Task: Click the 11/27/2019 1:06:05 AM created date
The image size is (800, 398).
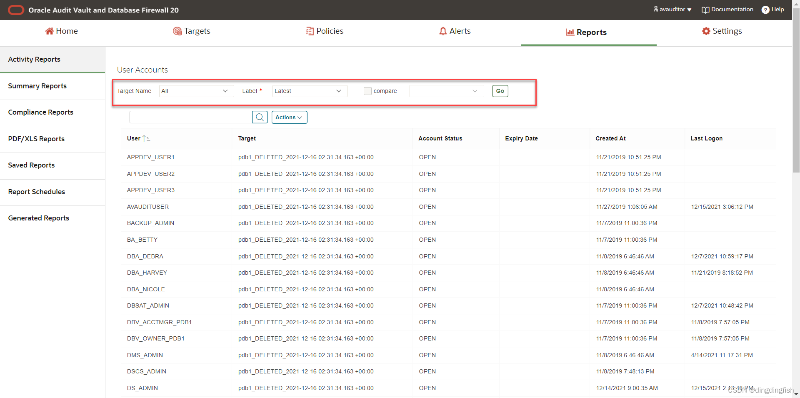Action: pos(627,207)
